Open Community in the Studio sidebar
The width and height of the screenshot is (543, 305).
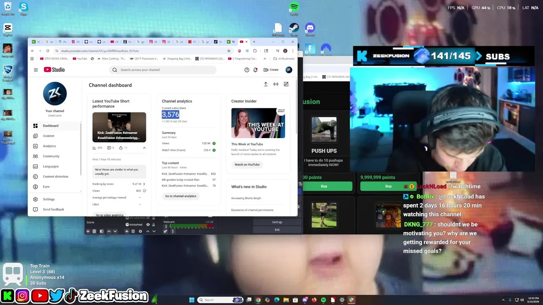click(55, 156)
